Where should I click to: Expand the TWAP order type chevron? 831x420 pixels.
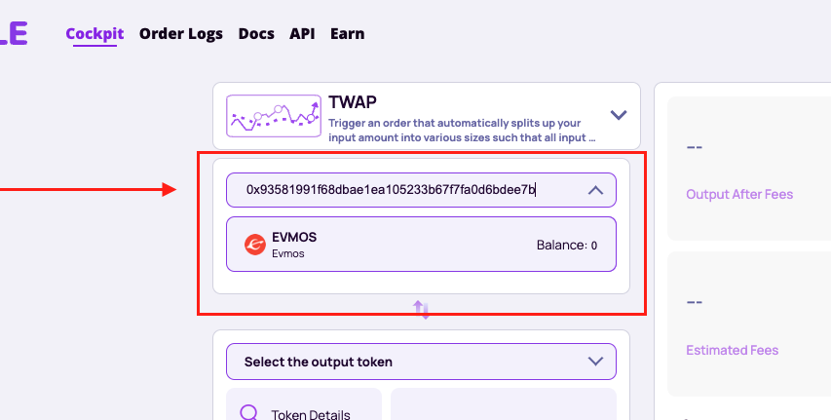pyautogui.click(x=619, y=115)
